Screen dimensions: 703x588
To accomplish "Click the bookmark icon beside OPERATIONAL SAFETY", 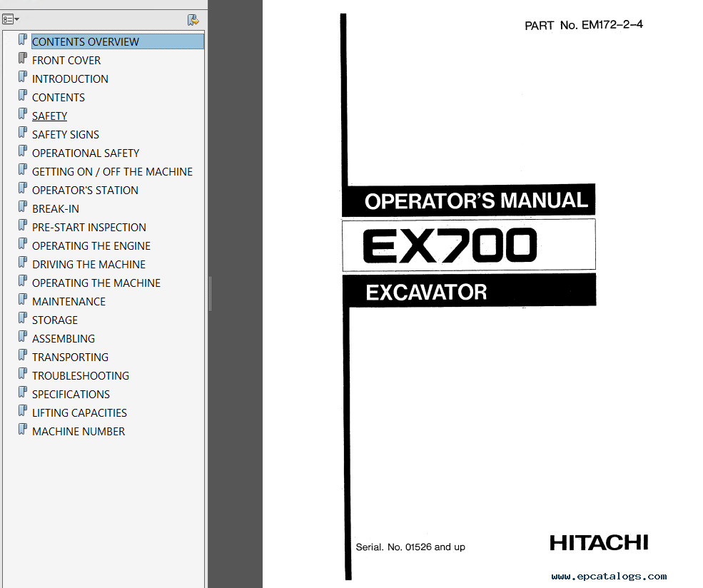I will [x=22, y=151].
